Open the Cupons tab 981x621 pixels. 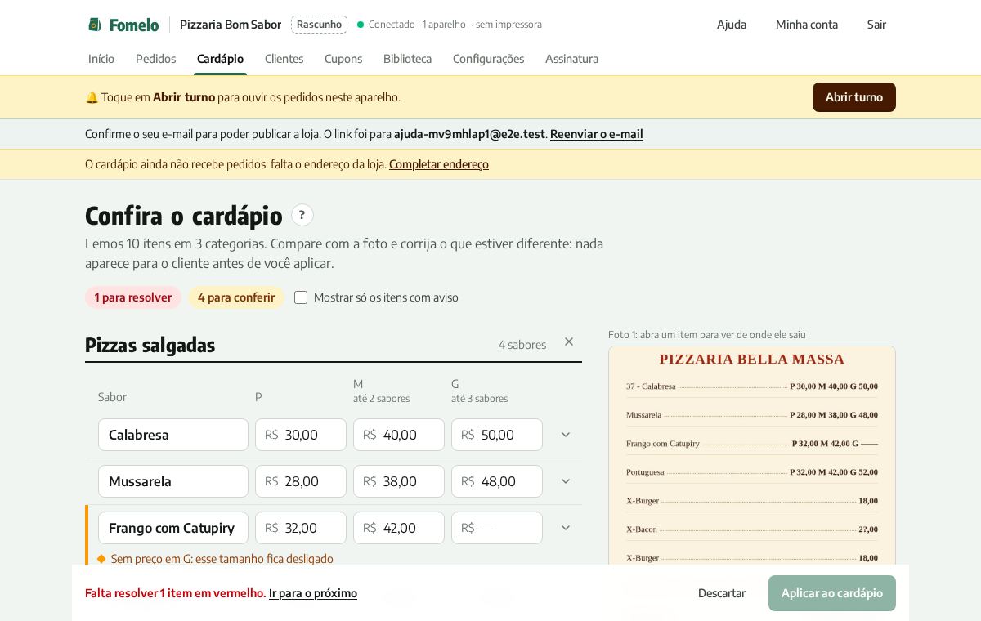coord(343,59)
